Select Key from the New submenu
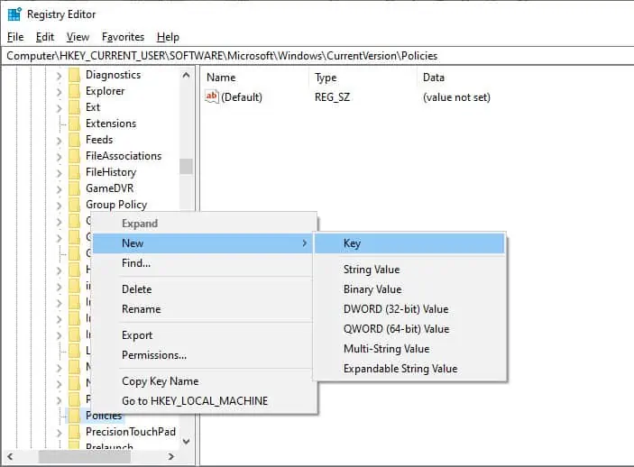This screenshot has width=634, height=467. tap(409, 243)
